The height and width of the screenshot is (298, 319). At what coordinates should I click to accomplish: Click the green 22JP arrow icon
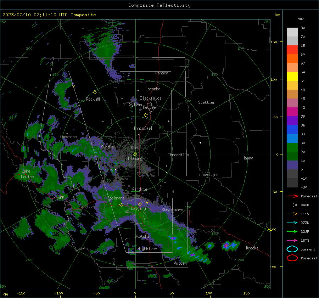[292, 231]
